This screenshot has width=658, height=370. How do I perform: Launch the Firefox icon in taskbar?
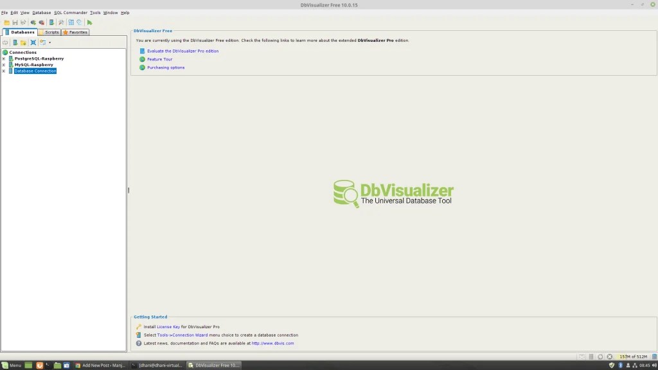point(39,366)
